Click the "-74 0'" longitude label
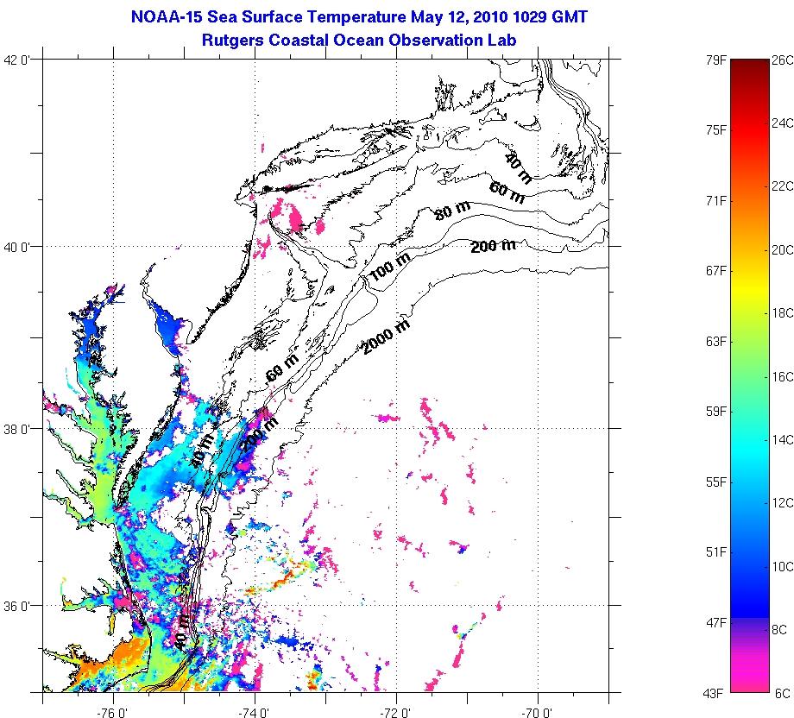 pyautogui.click(x=255, y=713)
